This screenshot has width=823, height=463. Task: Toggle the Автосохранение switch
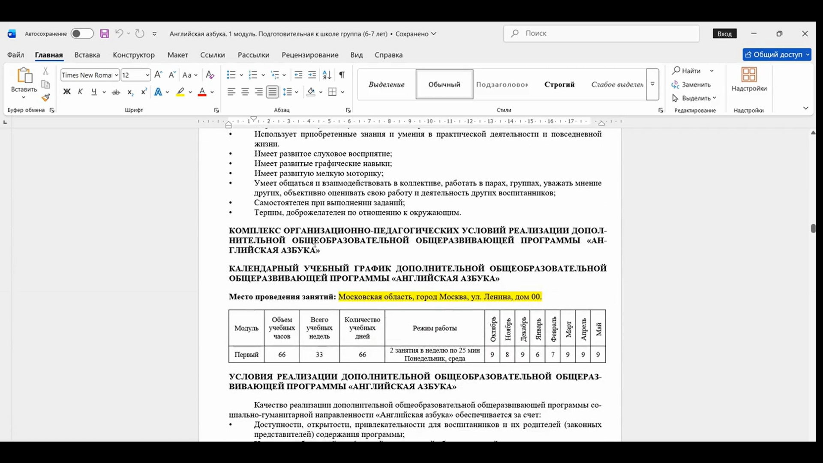point(82,33)
